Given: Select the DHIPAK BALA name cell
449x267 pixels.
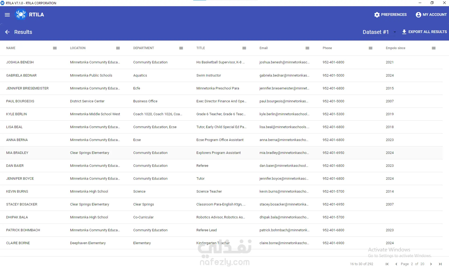Looking at the screenshot, I should coord(17,217).
